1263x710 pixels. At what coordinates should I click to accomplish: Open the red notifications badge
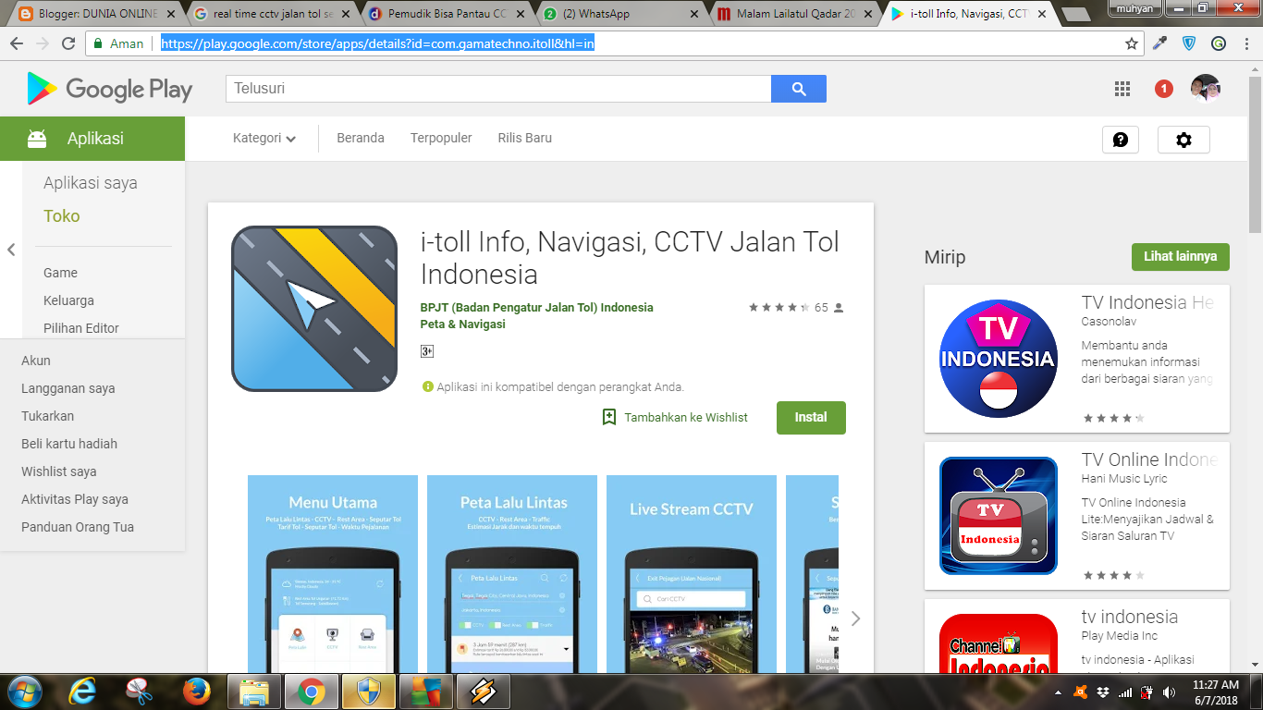coord(1164,89)
